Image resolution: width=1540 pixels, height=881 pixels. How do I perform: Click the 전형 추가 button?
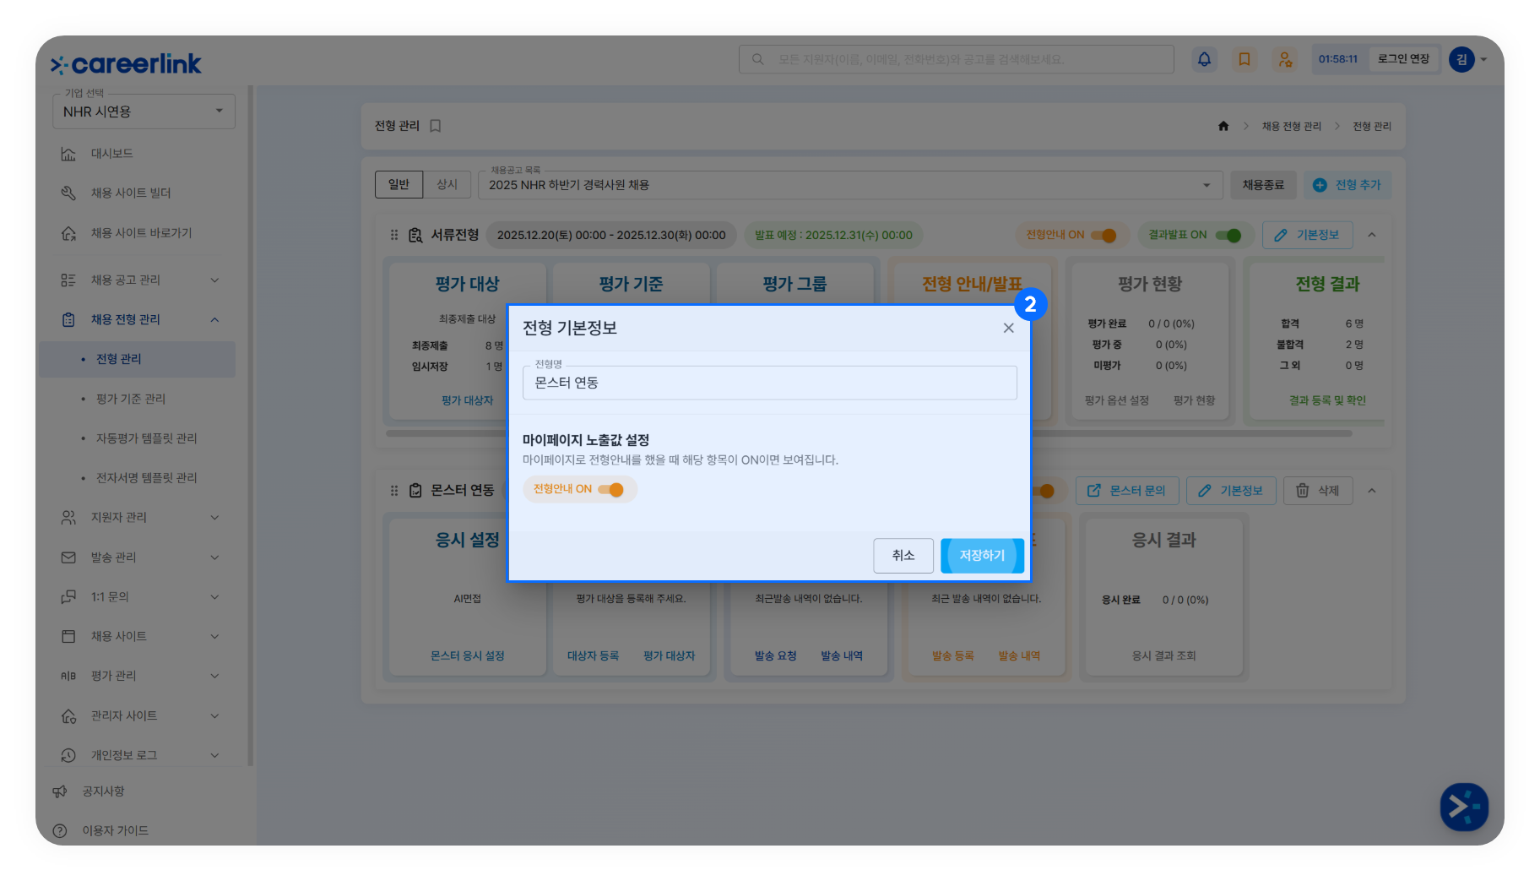pyautogui.click(x=1347, y=185)
